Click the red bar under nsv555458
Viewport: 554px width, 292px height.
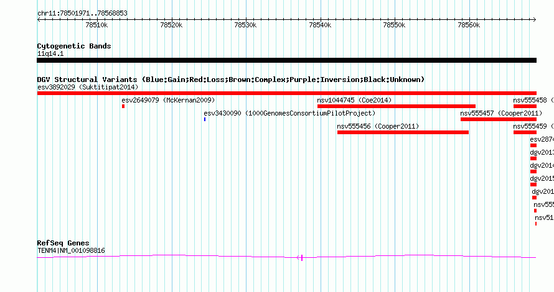pos(525,106)
